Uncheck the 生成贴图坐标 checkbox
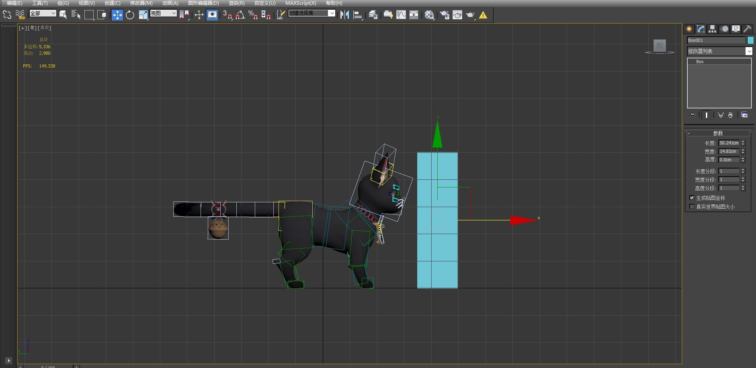 (x=692, y=198)
